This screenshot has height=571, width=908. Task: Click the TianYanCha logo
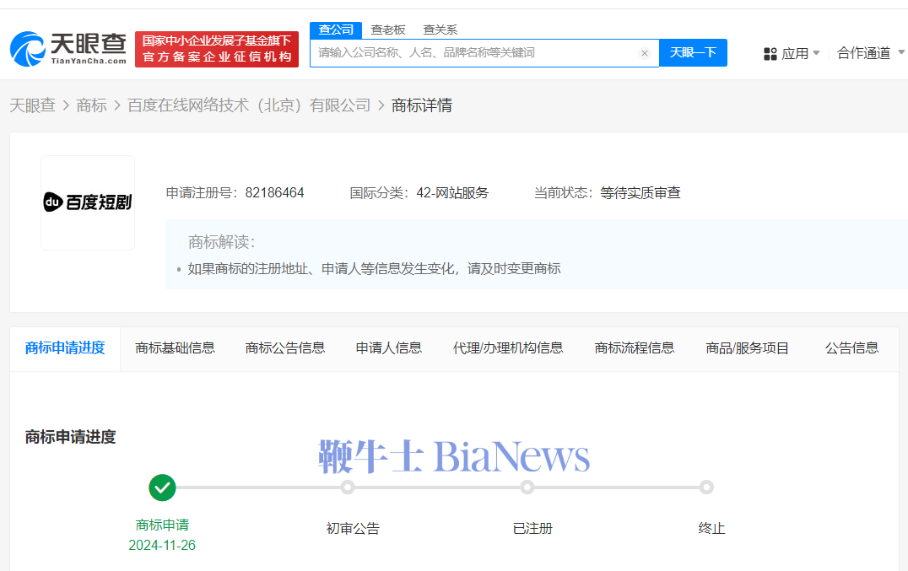[x=68, y=49]
